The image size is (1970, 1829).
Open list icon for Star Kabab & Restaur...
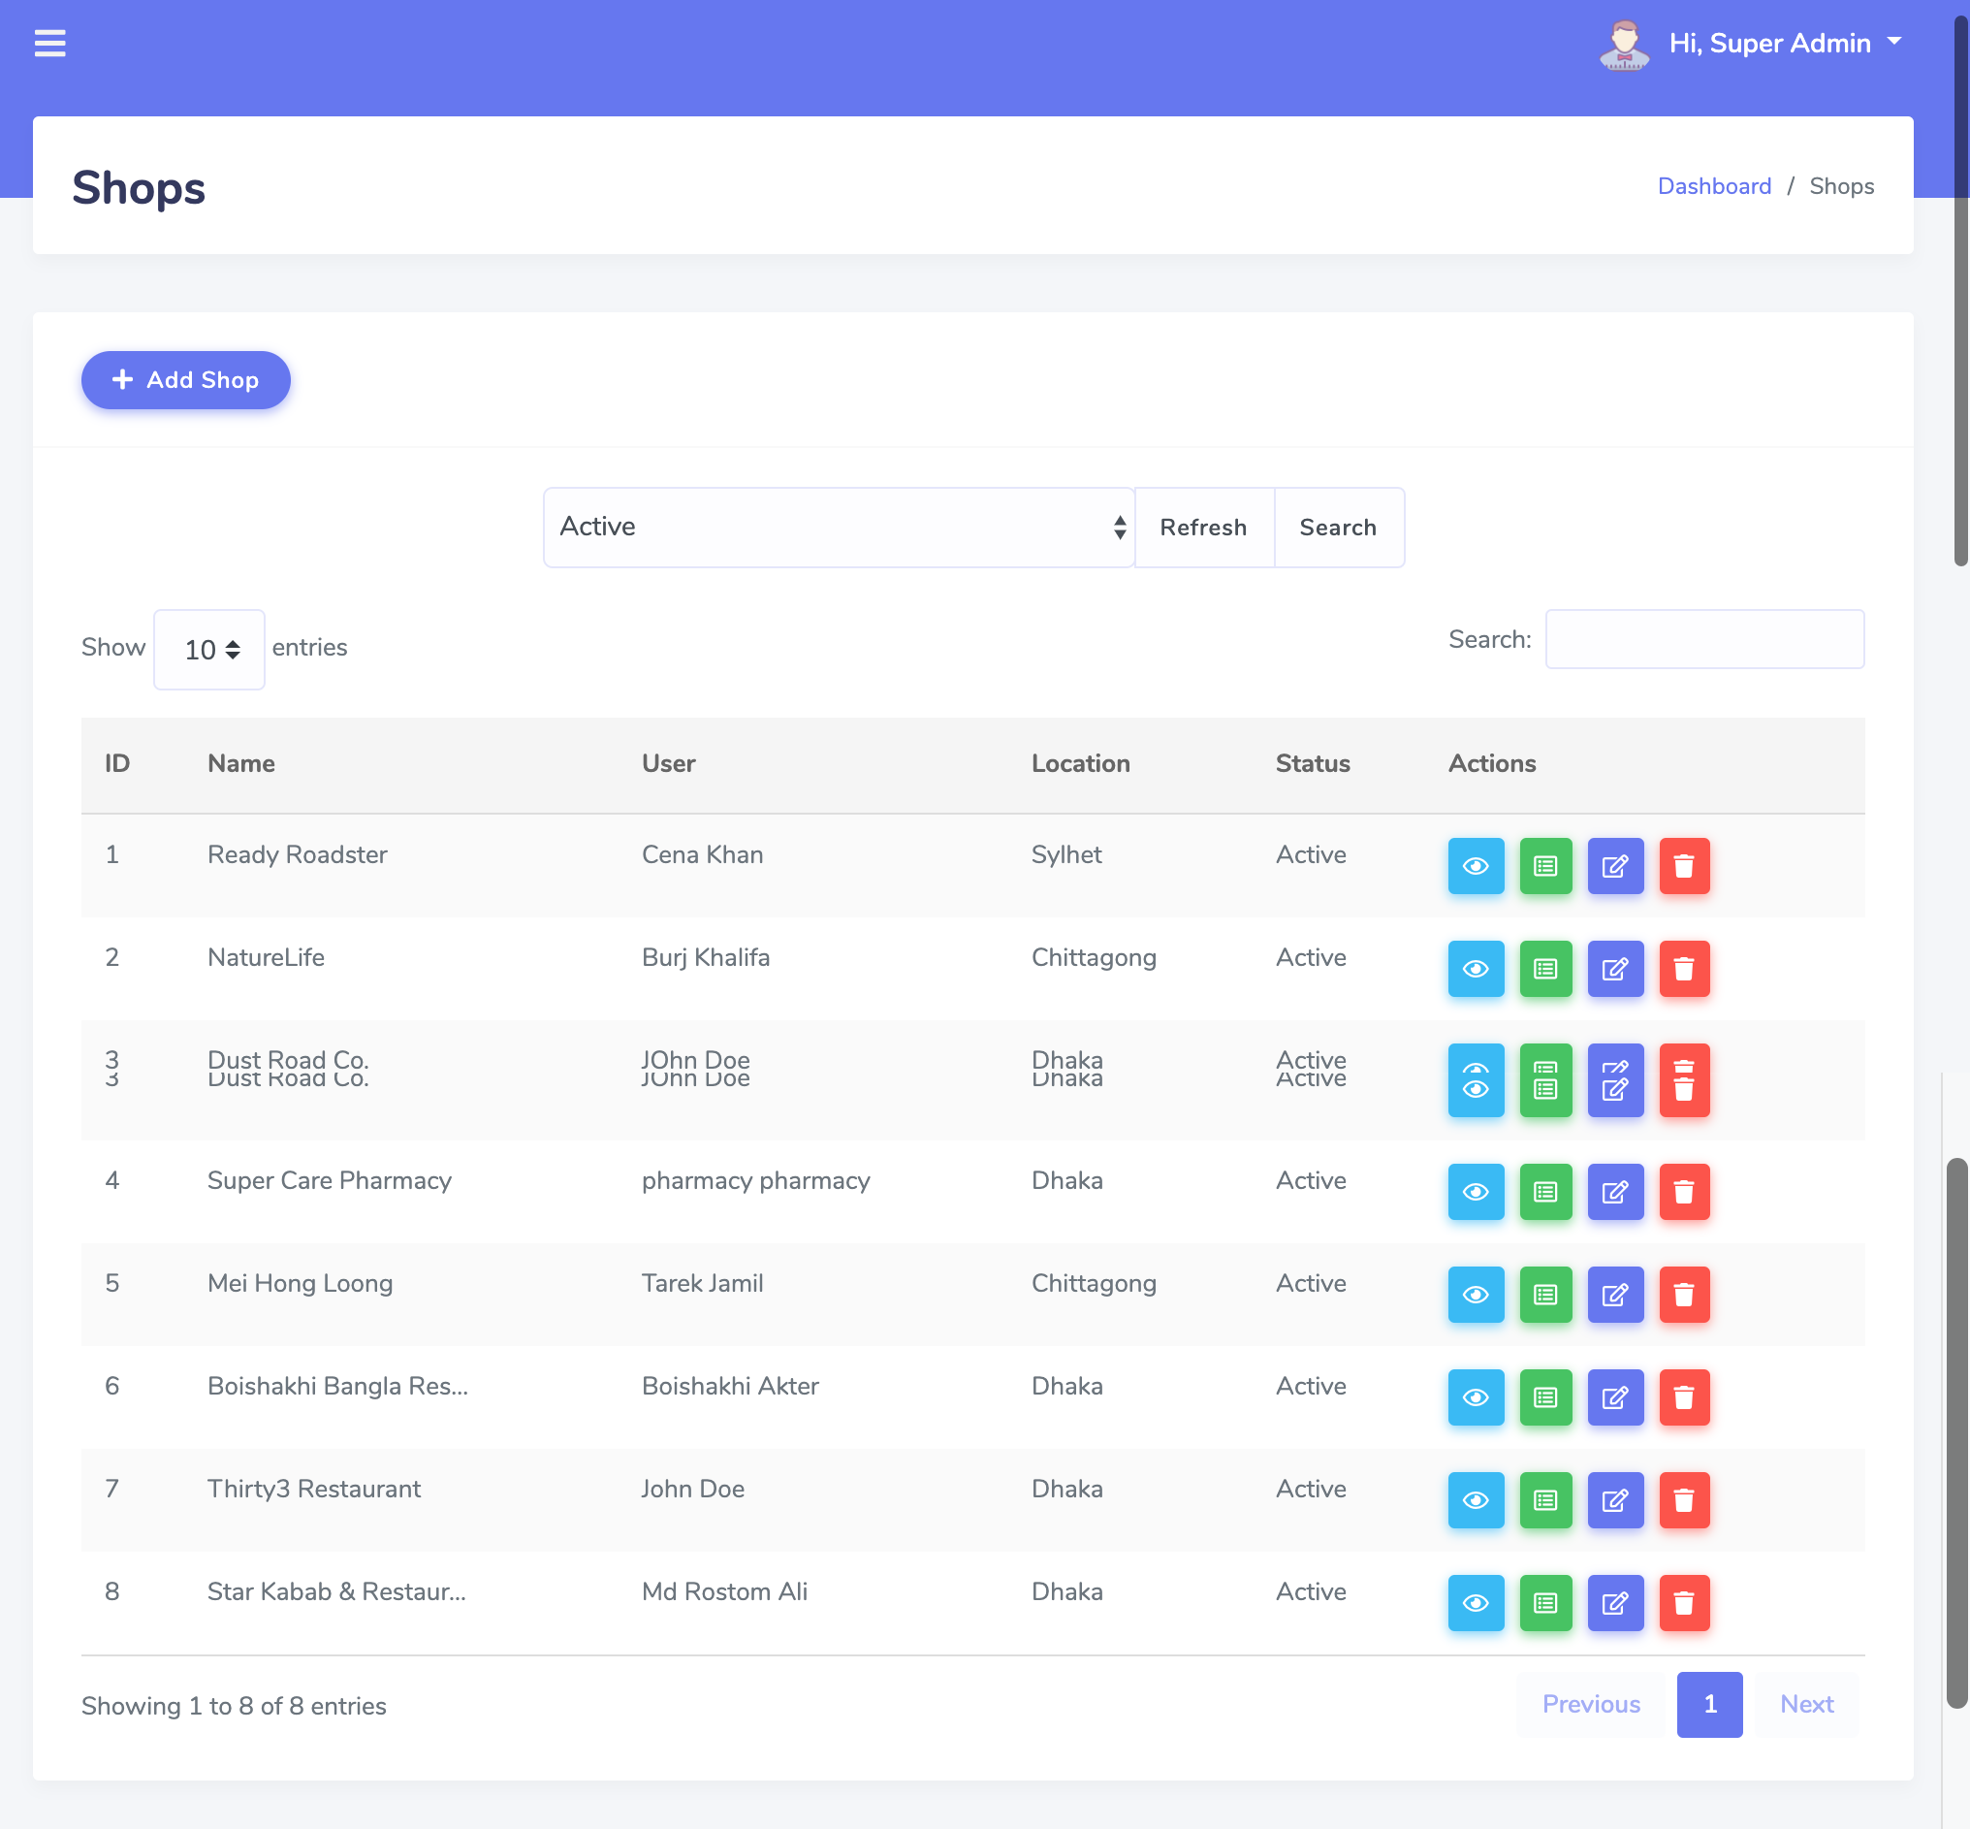tap(1544, 1603)
